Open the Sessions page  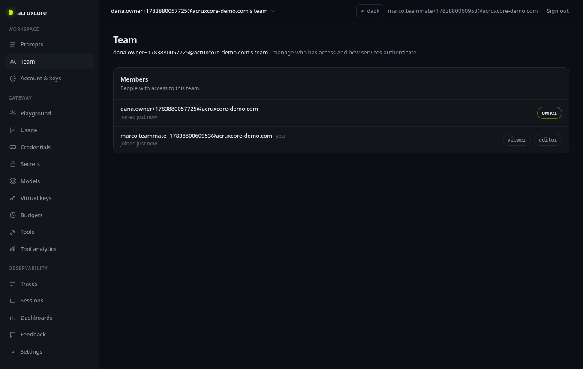pos(50,301)
